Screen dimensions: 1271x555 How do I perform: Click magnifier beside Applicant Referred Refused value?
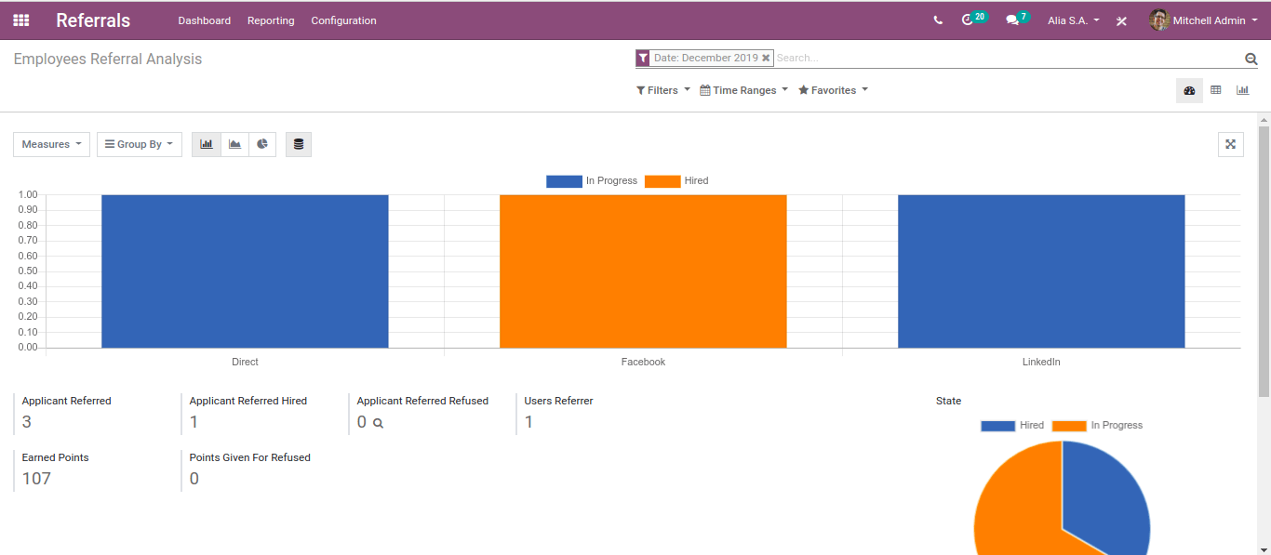(x=378, y=423)
